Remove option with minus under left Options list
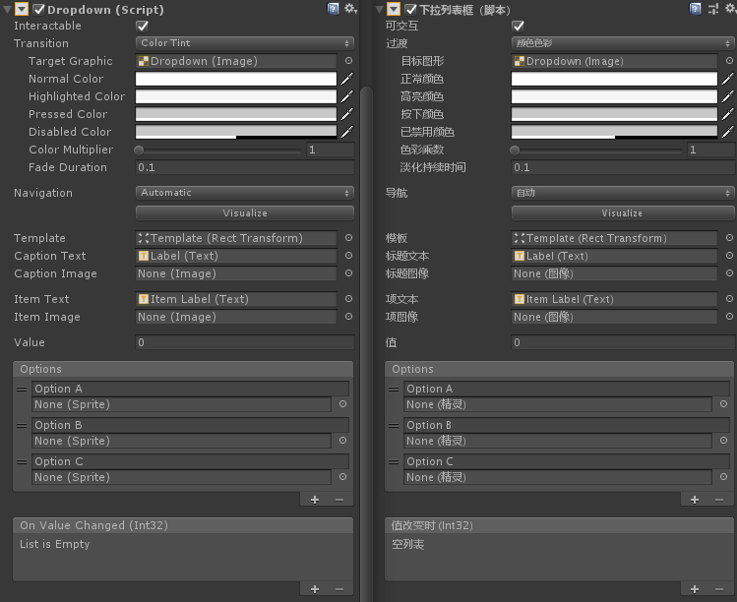The image size is (737, 602). [x=339, y=500]
